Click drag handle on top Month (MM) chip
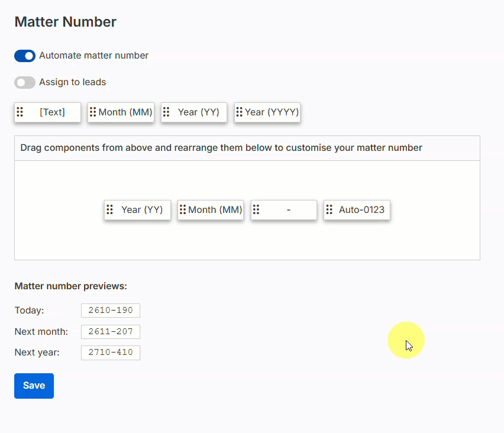The height and width of the screenshot is (433, 504). tap(93, 112)
